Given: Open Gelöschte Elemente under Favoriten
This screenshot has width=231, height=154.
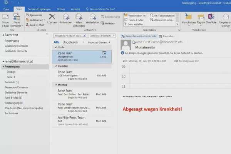Looking at the screenshot, I should pyautogui.click(x=16, y=51).
